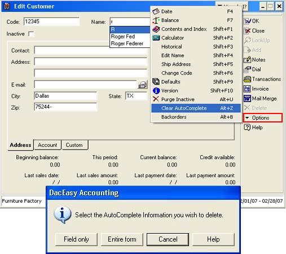The width and height of the screenshot is (286, 254).
Task: Pick Roger Federer from autocomplete list
Action: (x=127, y=43)
